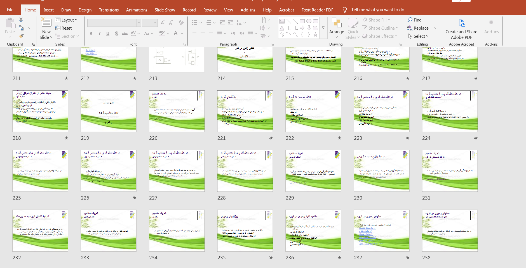Image resolution: width=526 pixels, height=268 pixels.
Task: Select the Format Painter brush icon
Action: point(21,36)
